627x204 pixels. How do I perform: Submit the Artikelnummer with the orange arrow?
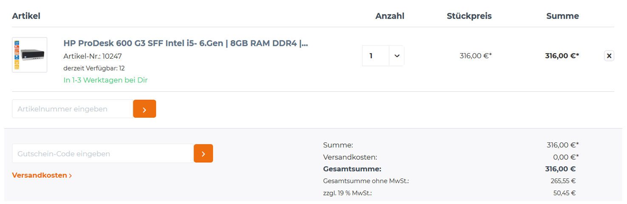144,109
